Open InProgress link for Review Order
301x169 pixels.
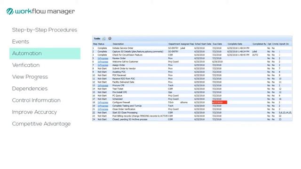coord(103,58)
